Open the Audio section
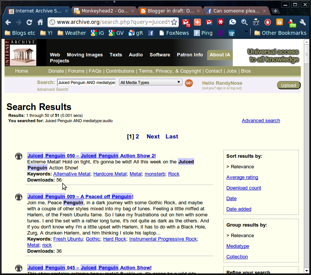 136,54
